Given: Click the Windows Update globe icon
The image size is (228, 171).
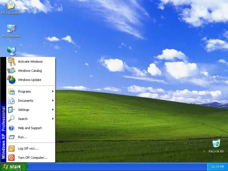Looking at the screenshot, I should tap(11, 80).
